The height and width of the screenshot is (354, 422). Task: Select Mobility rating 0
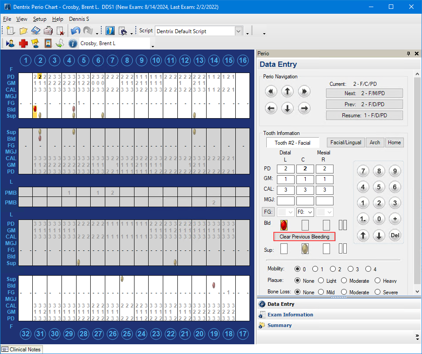[298, 269]
